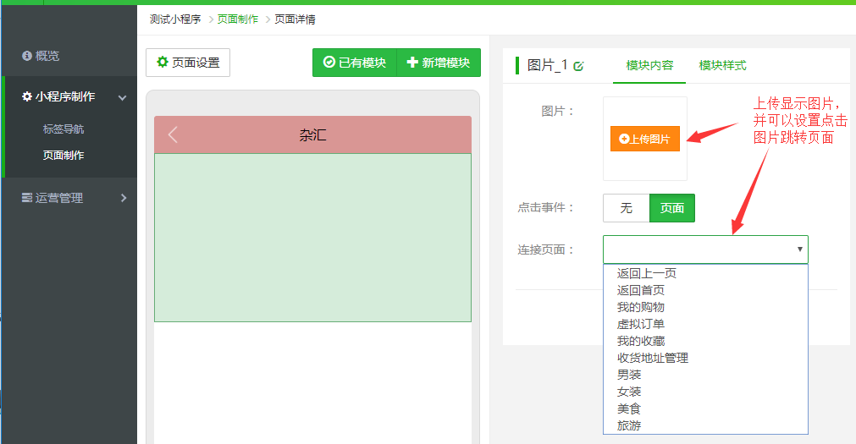Set click event to 无
This screenshot has width=856, height=444.
coord(626,208)
